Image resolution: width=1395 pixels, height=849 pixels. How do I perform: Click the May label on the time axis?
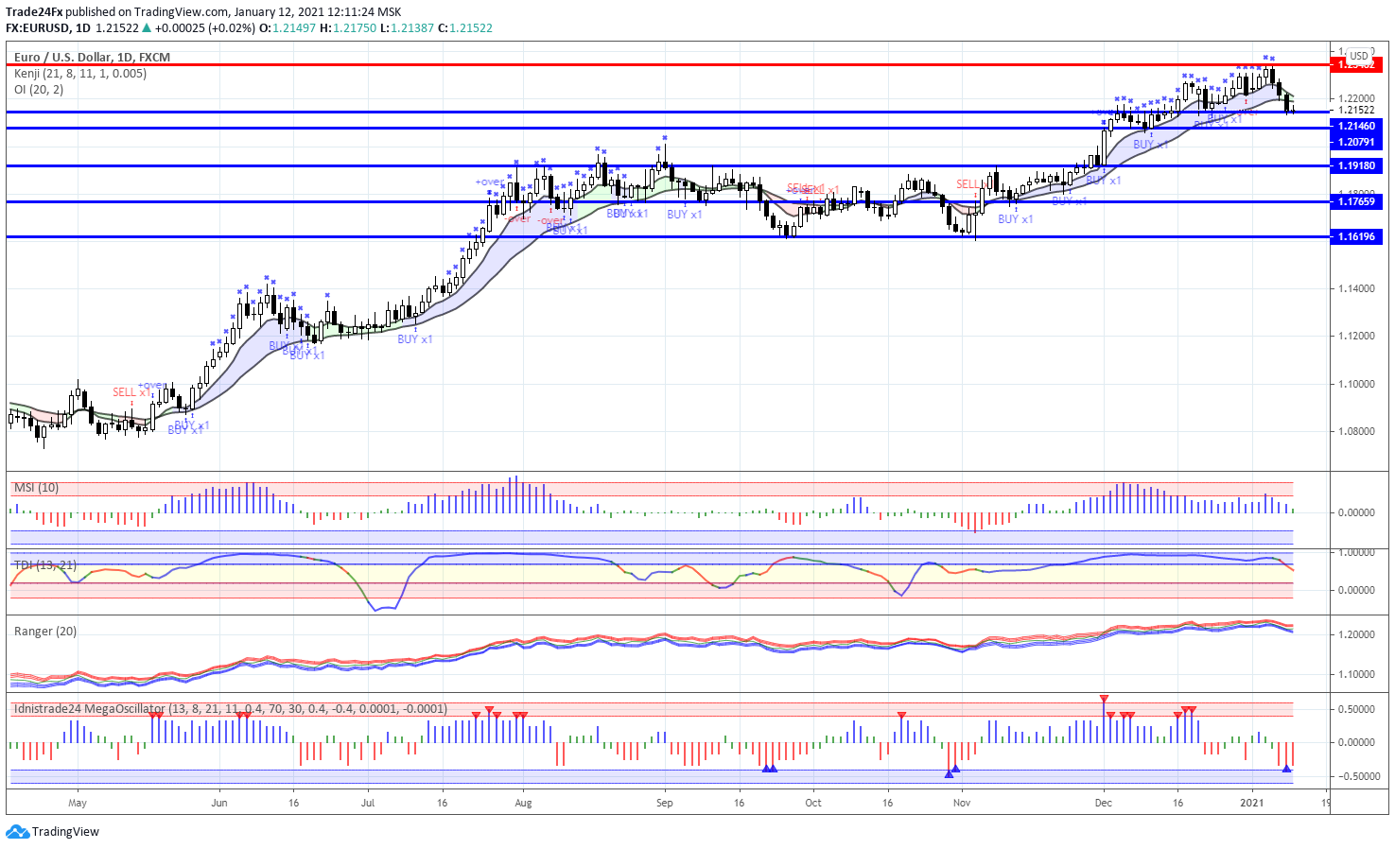point(78,803)
